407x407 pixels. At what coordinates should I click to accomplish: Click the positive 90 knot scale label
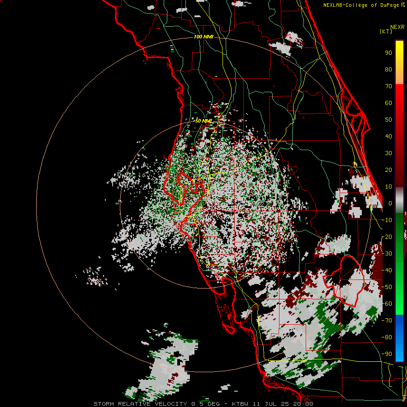(388, 53)
